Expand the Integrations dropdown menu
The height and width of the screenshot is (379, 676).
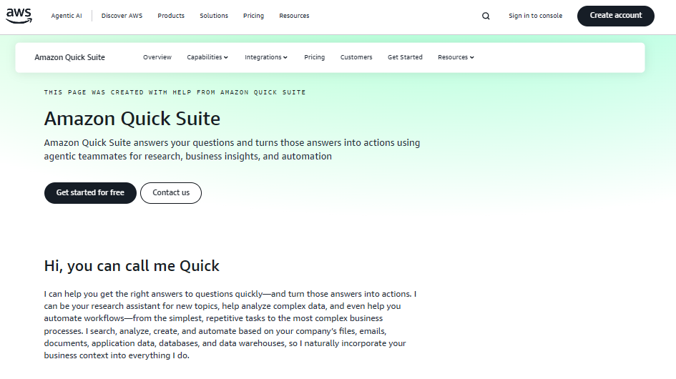point(265,57)
